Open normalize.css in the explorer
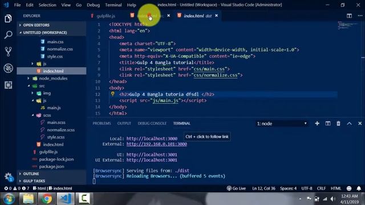365x205 pixels. (60, 49)
